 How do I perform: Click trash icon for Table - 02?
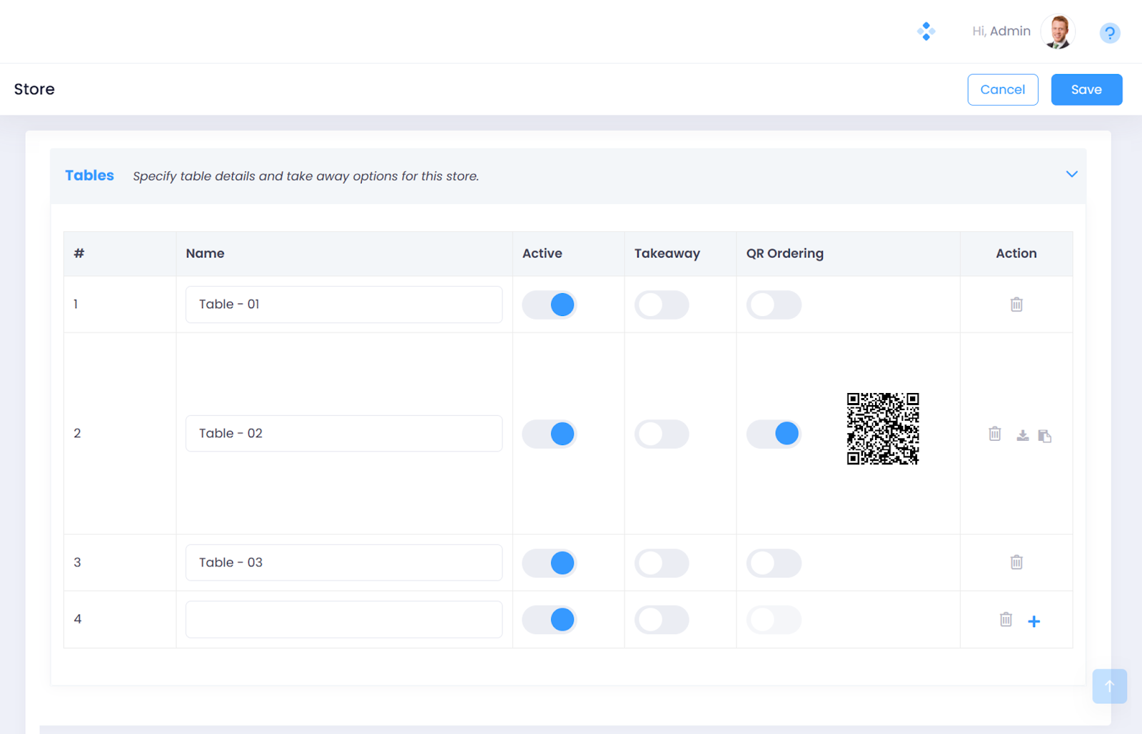point(994,434)
